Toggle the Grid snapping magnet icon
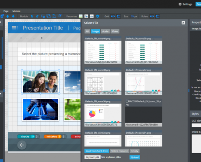201x162 pixels. 119,16
